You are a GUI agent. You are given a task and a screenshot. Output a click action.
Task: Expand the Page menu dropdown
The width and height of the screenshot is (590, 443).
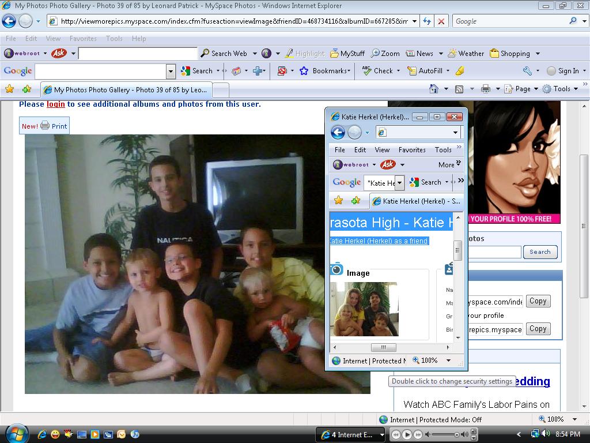pyautogui.click(x=535, y=89)
